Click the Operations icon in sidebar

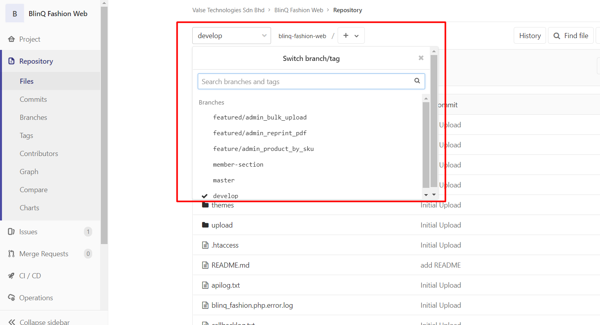tap(11, 298)
